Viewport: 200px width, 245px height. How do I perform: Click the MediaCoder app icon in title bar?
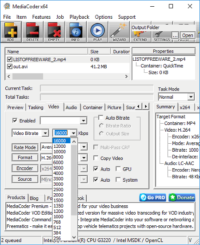[x=7, y=6]
